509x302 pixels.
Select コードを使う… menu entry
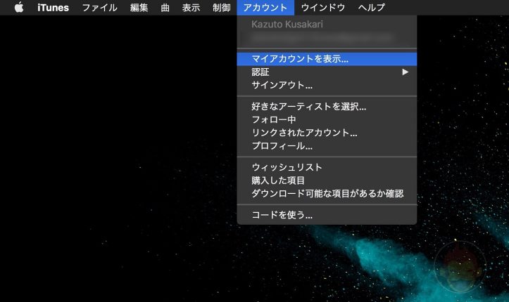[x=327, y=215]
